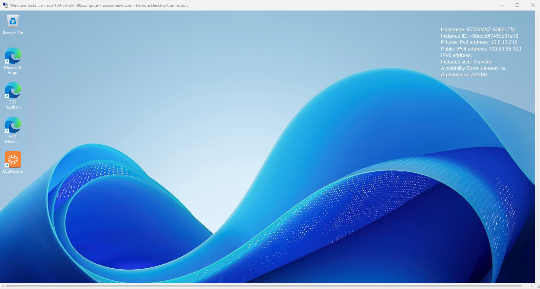The width and height of the screenshot is (540, 289).
Task: Click the EC2 Feedback shortcut icon
Action: tap(13, 91)
